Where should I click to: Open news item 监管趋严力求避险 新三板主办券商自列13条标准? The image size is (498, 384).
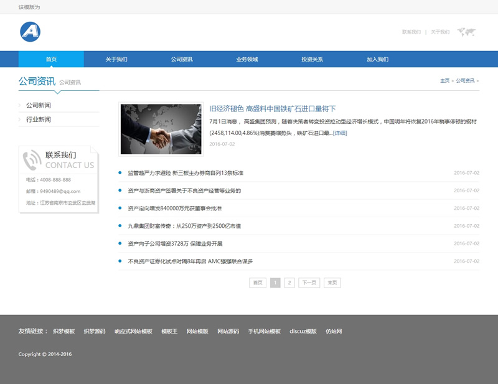click(x=185, y=173)
